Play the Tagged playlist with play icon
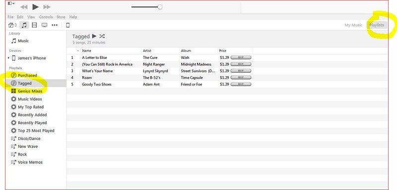The image size is (397, 190). tap(94, 36)
